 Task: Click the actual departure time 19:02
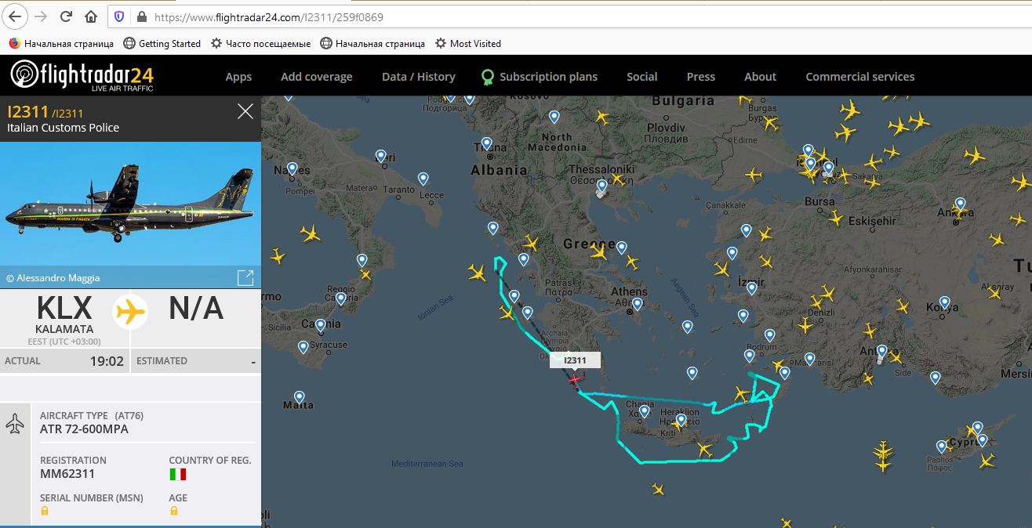(x=107, y=361)
